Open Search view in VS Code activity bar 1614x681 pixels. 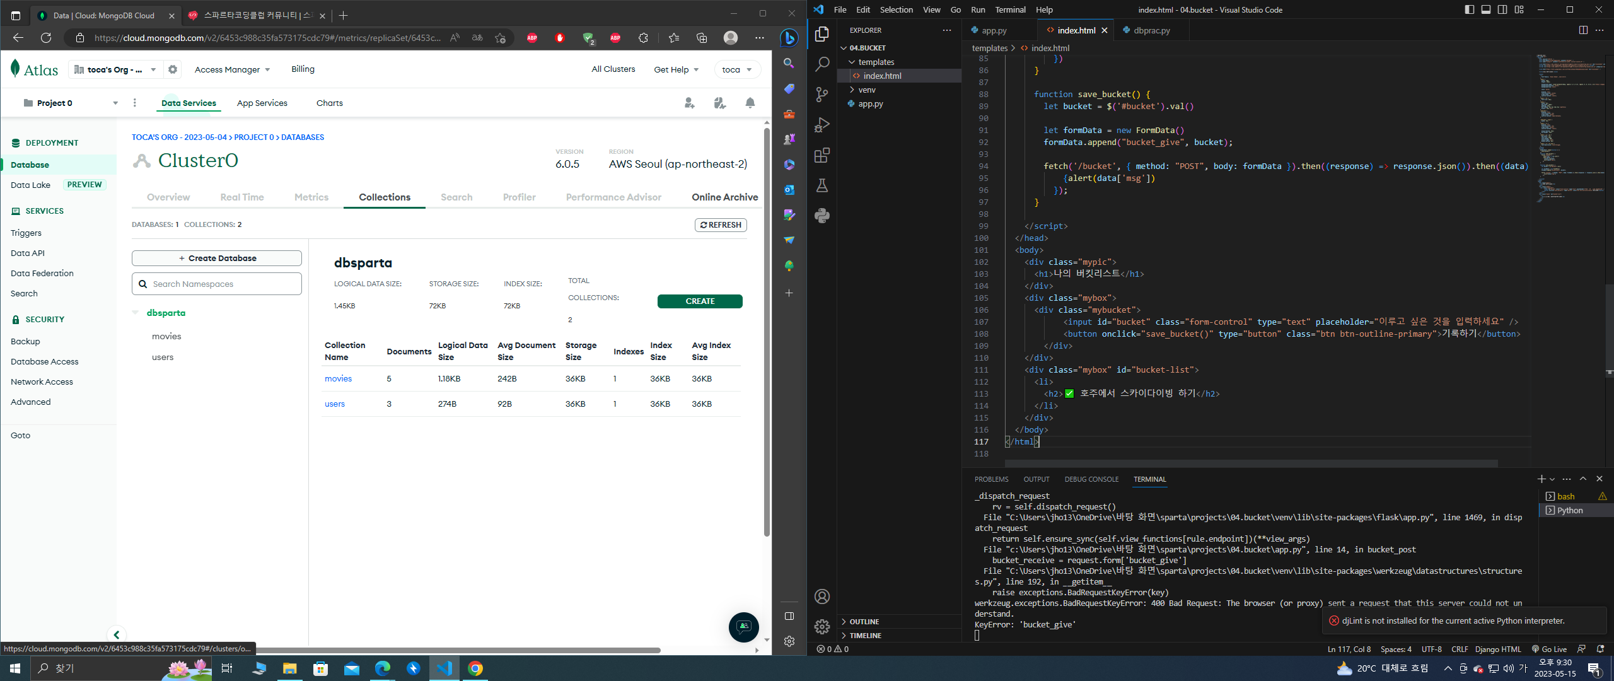click(x=822, y=64)
